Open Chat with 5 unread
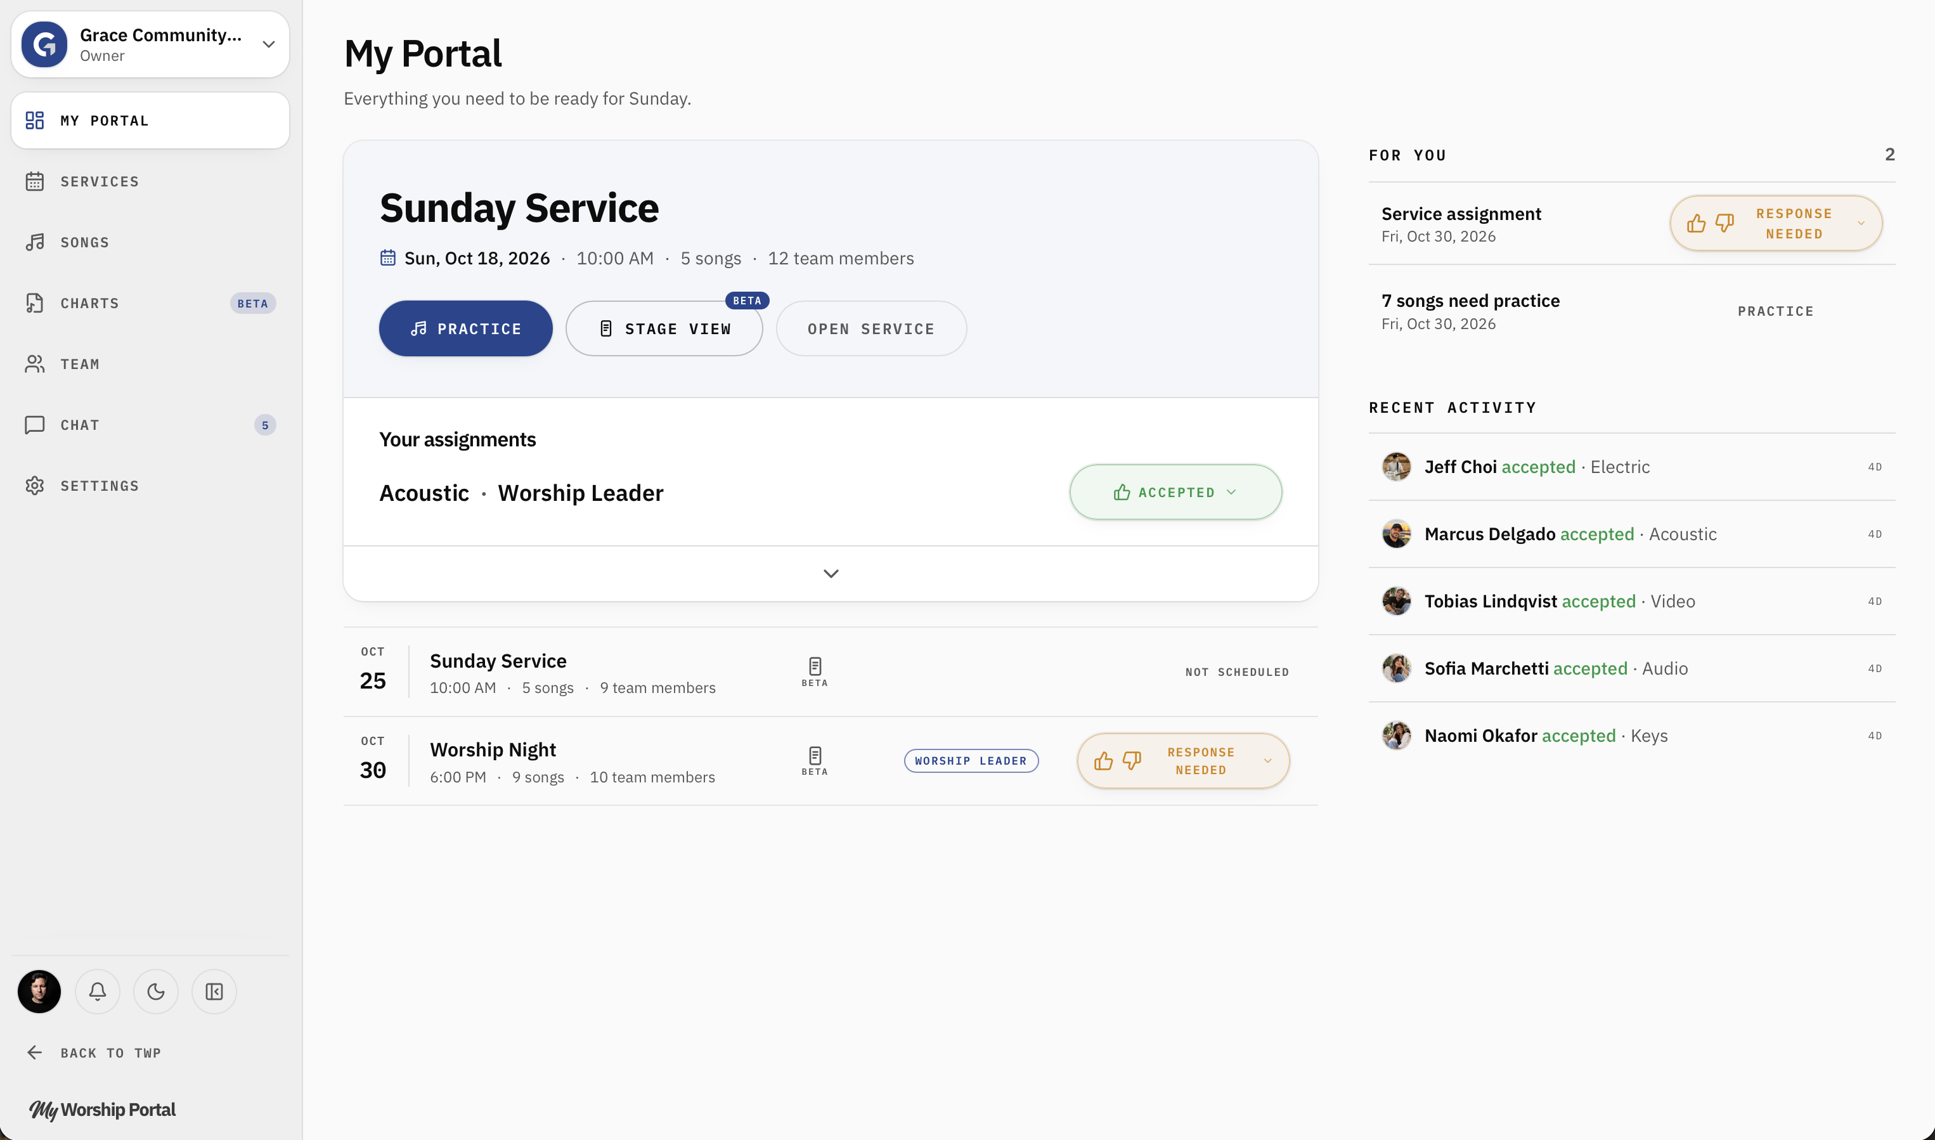 pyautogui.click(x=150, y=425)
